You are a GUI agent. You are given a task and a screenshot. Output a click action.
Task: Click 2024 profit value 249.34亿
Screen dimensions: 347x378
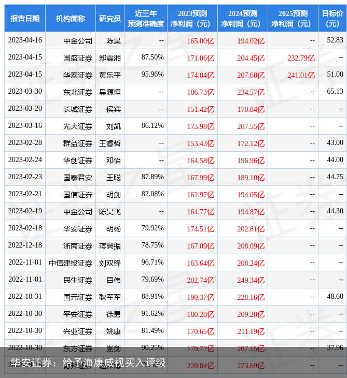pyautogui.click(x=251, y=280)
